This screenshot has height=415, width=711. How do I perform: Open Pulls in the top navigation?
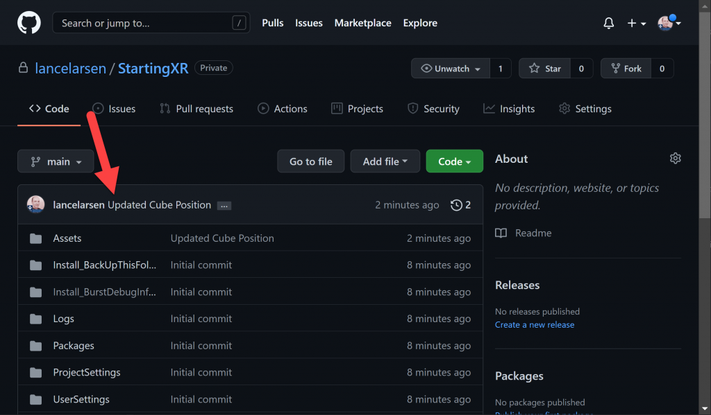coord(272,23)
